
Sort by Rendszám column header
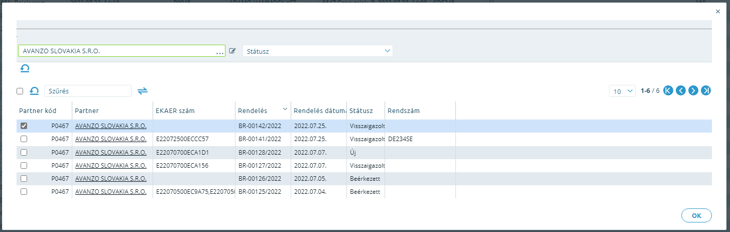pyautogui.click(x=404, y=110)
